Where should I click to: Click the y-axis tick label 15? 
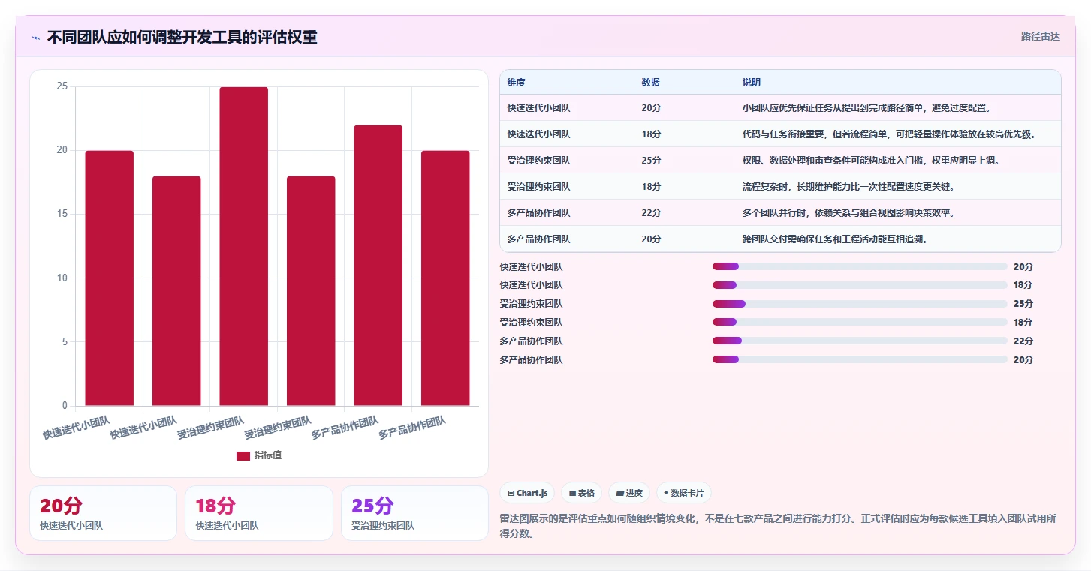[62, 214]
